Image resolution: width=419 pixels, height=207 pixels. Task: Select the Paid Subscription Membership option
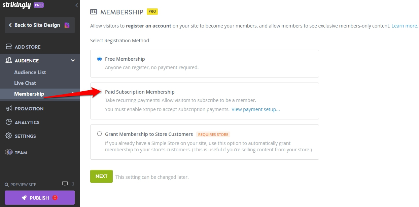[x=99, y=91]
